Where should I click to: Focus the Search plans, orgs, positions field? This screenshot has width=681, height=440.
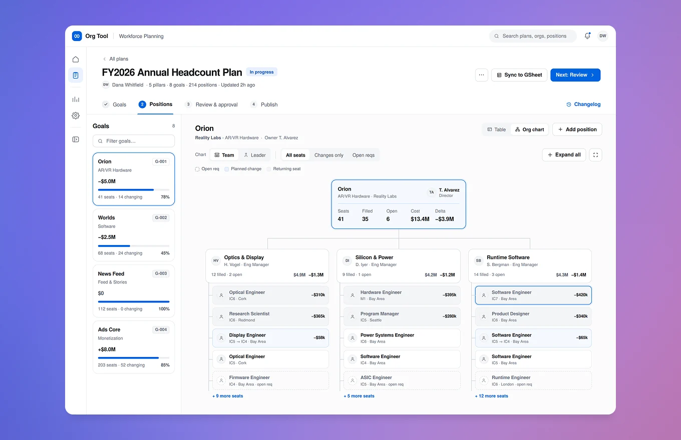tap(533, 36)
